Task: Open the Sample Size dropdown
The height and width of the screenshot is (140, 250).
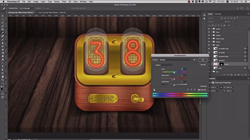Action: [x=27, y=8]
